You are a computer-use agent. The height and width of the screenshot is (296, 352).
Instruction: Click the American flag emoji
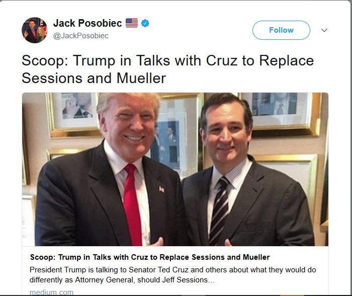(x=132, y=23)
